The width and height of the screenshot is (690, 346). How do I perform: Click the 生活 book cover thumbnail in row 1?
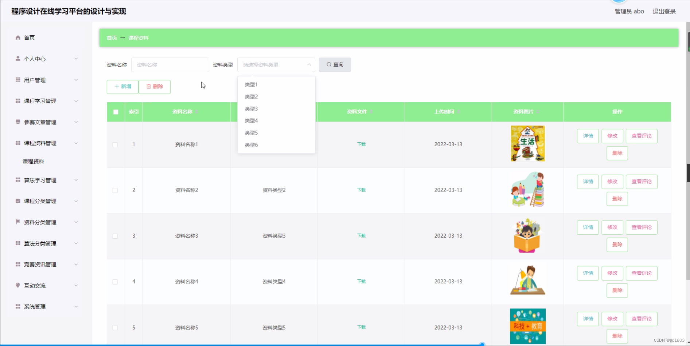click(527, 143)
